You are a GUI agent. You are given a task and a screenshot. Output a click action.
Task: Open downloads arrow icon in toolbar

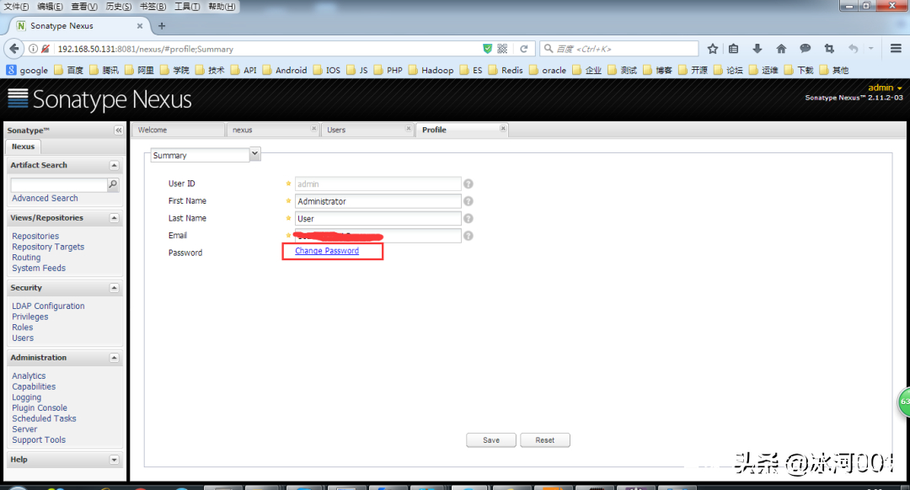tap(757, 49)
